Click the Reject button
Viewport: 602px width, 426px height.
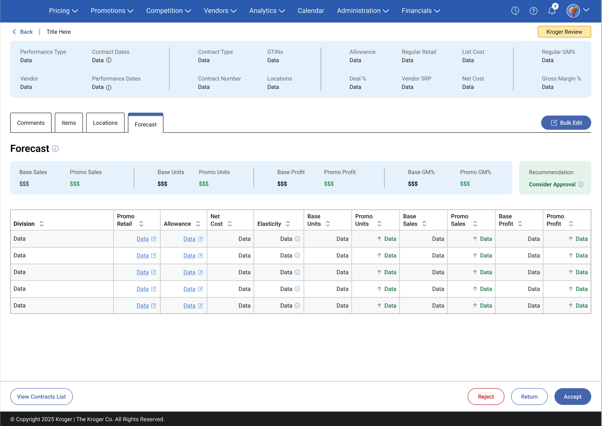pyautogui.click(x=486, y=397)
